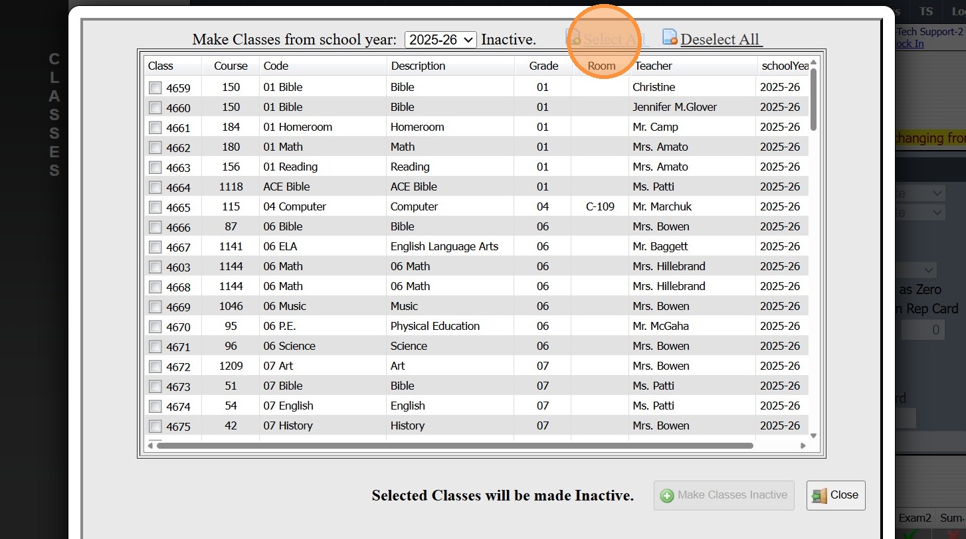Sort by the Course column header
Screen dimensions: 966x539
[231, 66]
